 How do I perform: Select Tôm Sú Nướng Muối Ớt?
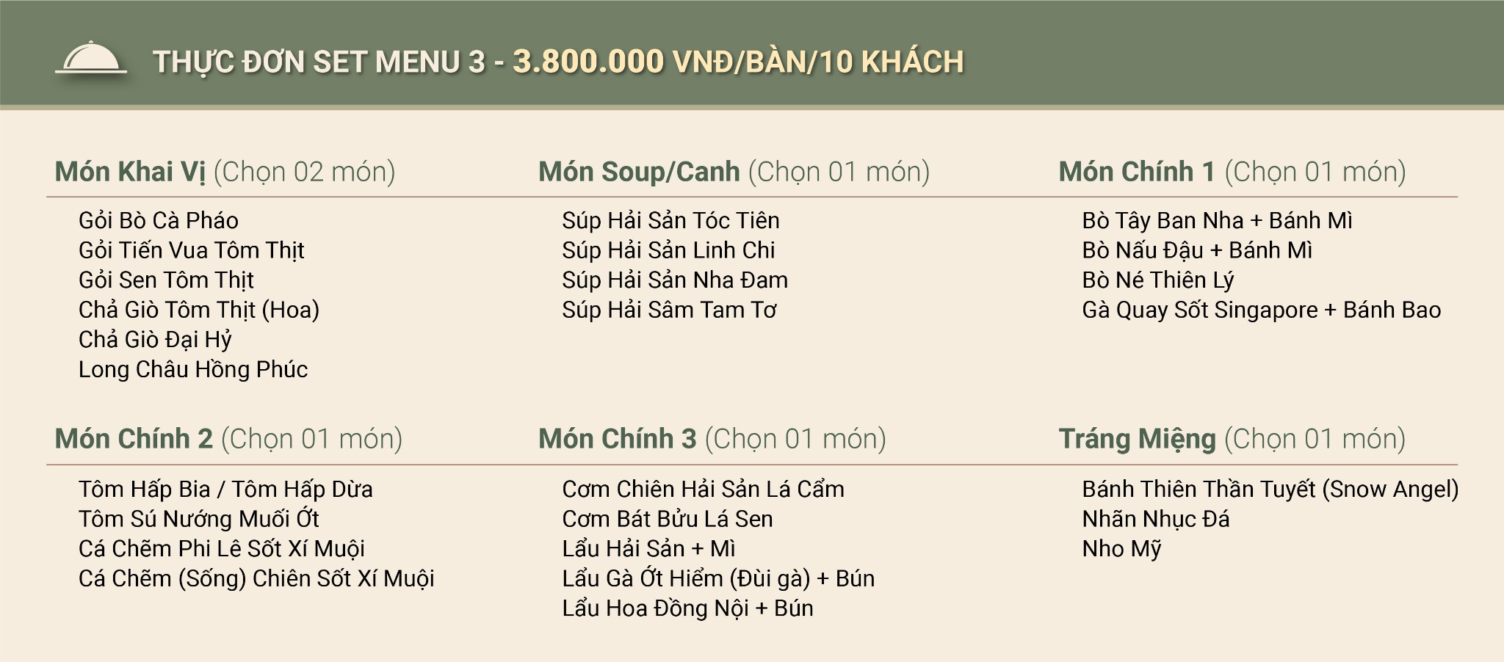(x=199, y=520)
